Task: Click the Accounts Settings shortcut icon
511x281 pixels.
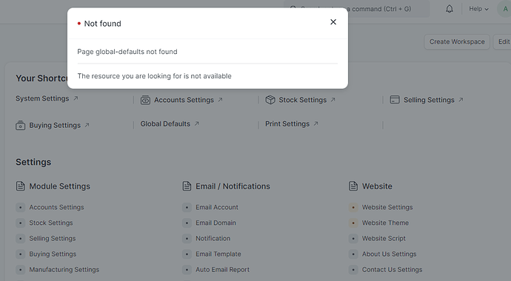Action: 145,100
